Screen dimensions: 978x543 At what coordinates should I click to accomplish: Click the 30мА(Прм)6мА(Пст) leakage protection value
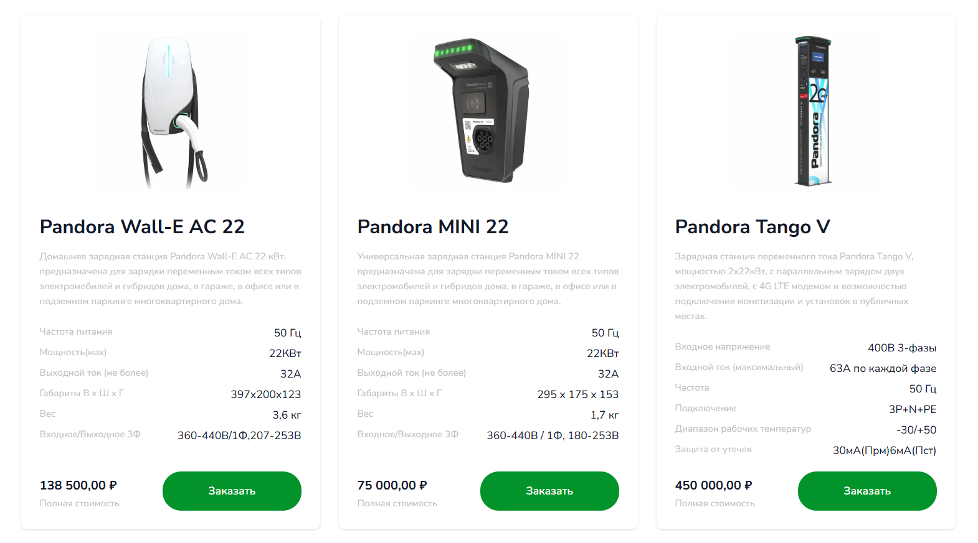point(885,450)
